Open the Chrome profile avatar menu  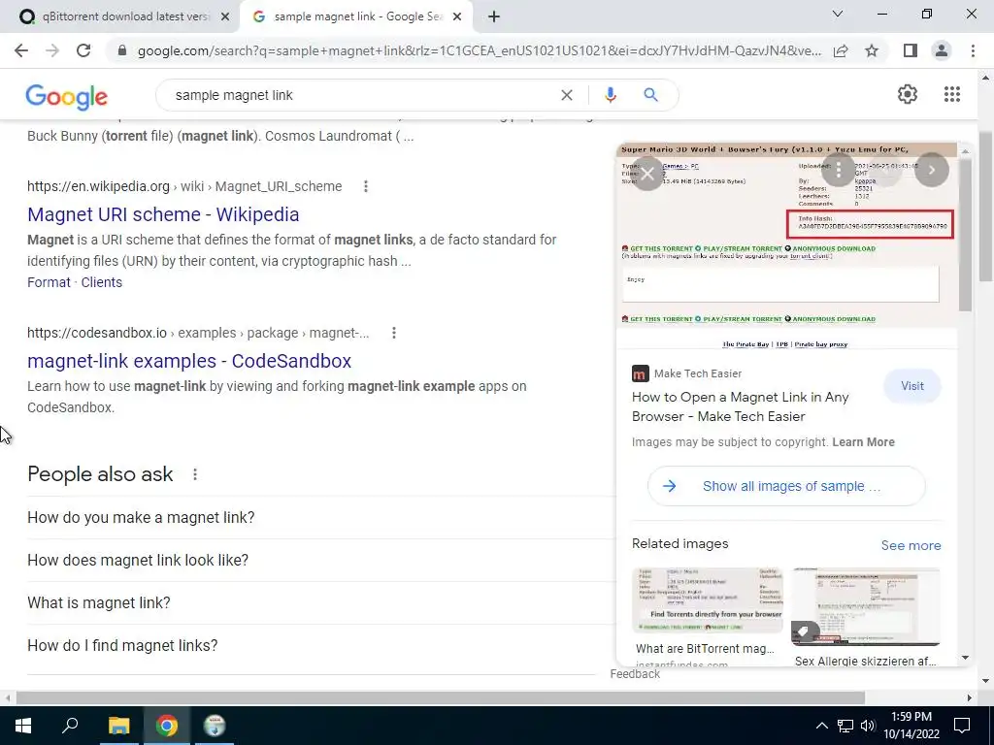click(x=942, y=50)
